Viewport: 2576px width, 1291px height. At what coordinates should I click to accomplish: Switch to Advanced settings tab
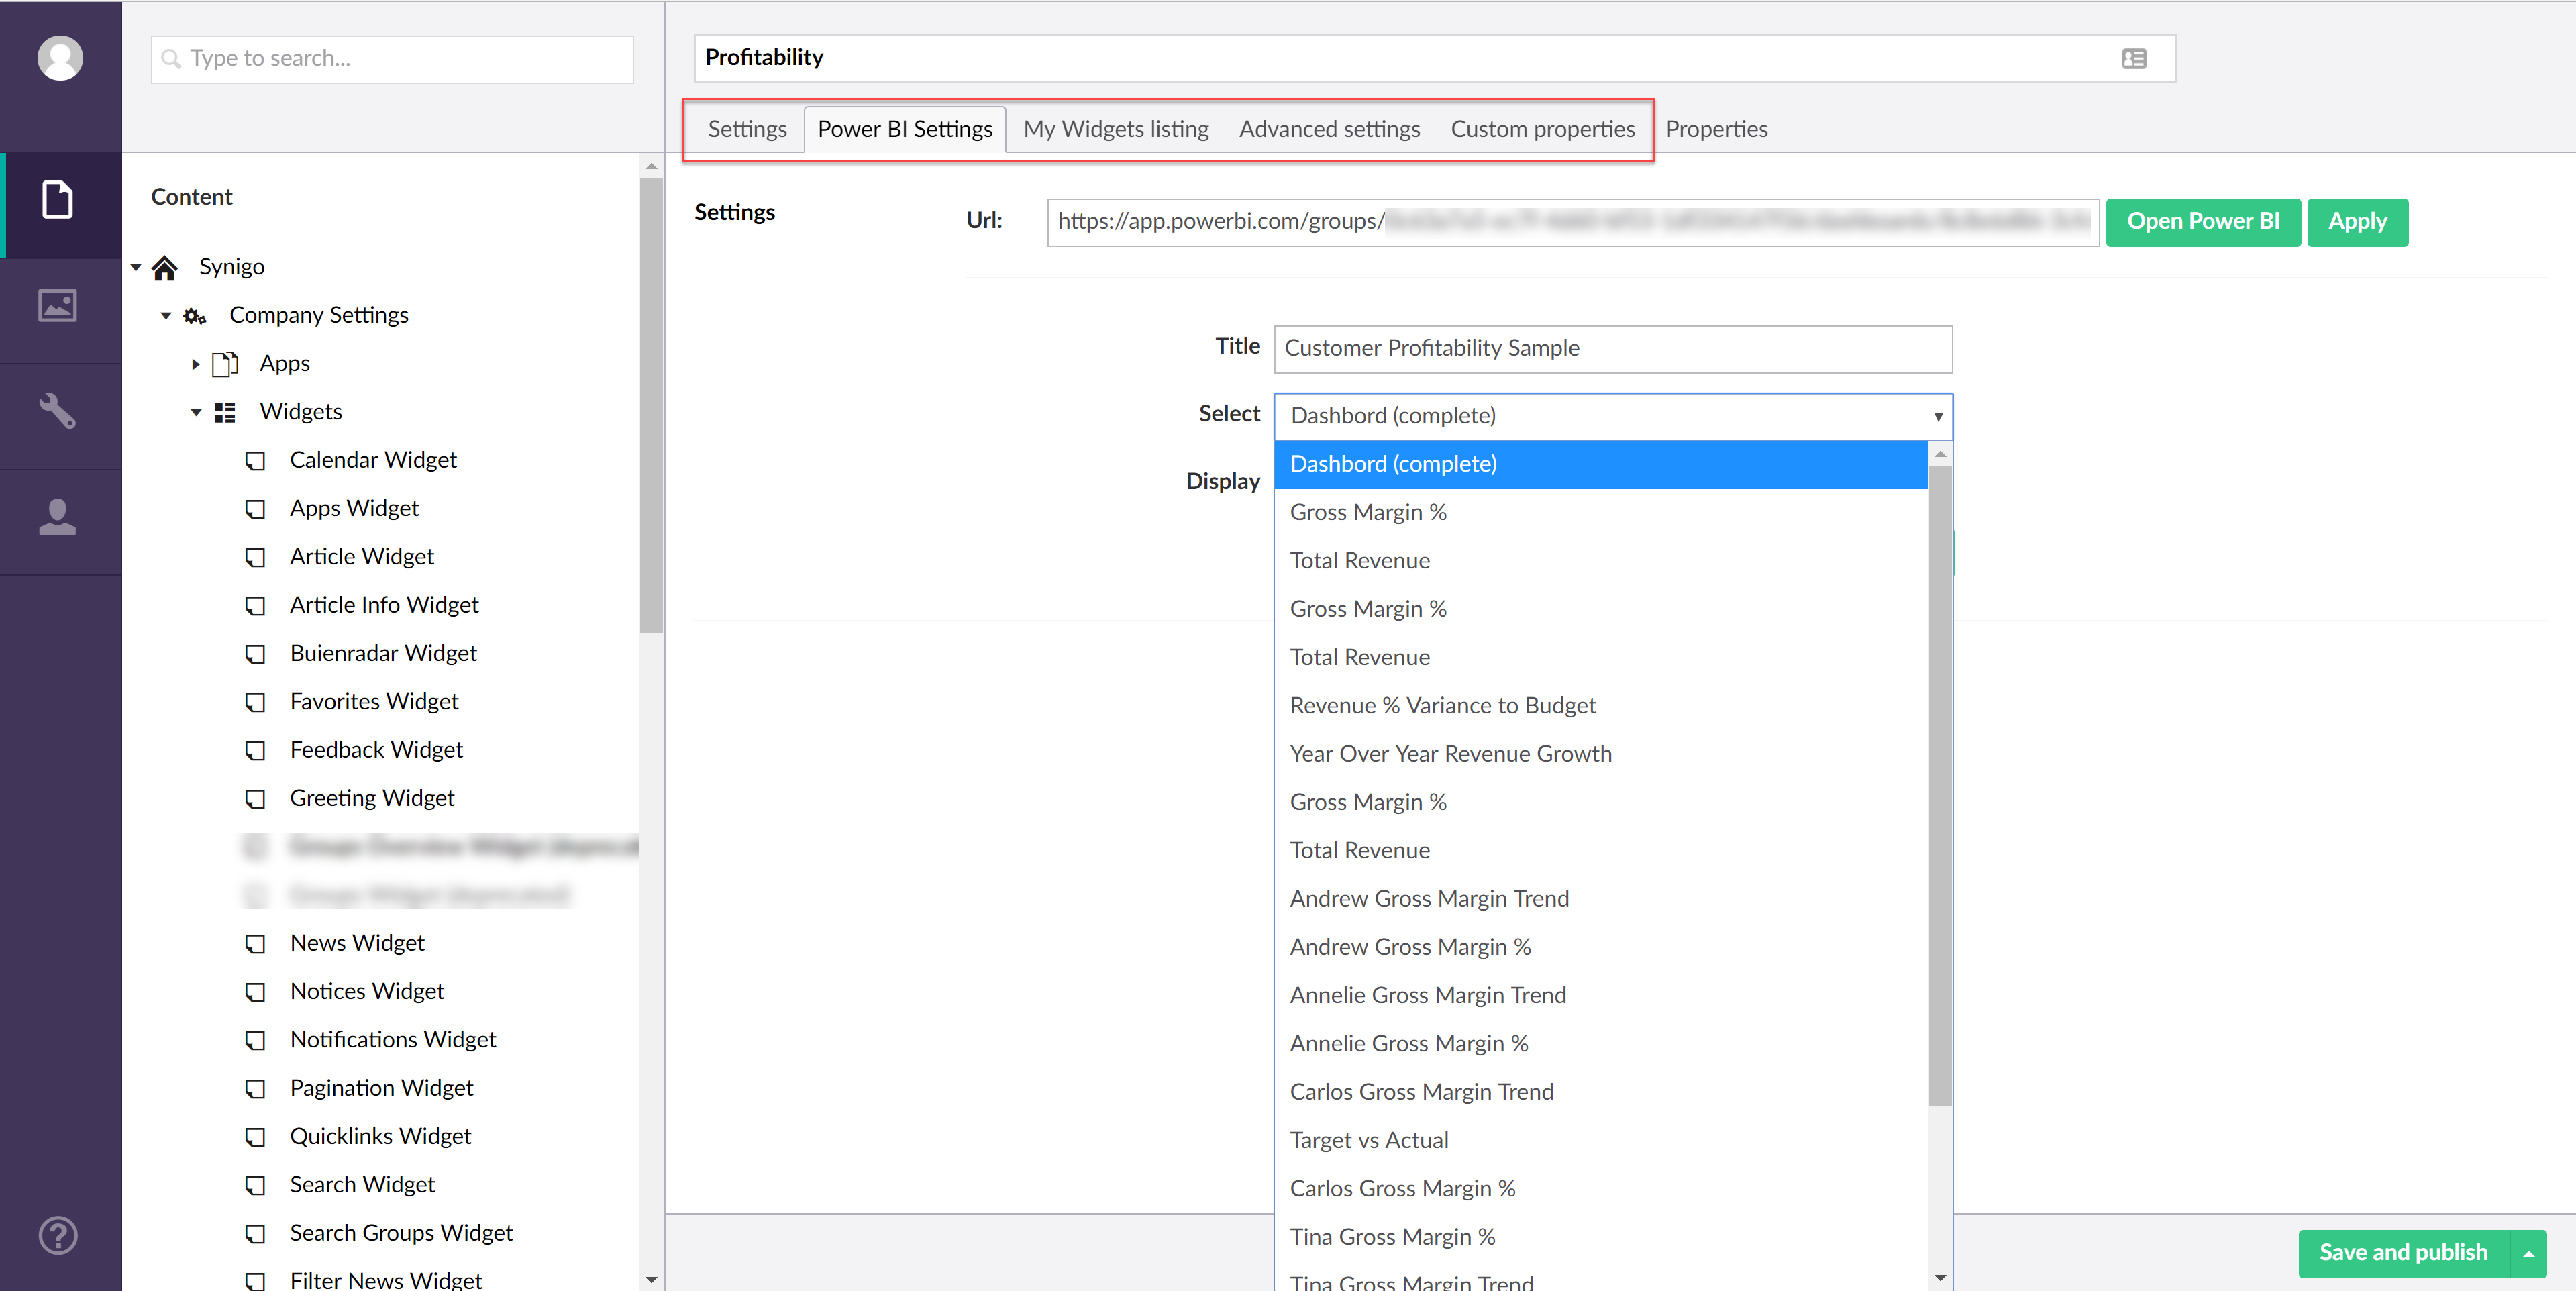tap(1329, 129)
